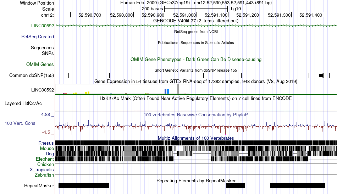Click Gene Expression in 54 tissues GTEx title

(196, 82)
